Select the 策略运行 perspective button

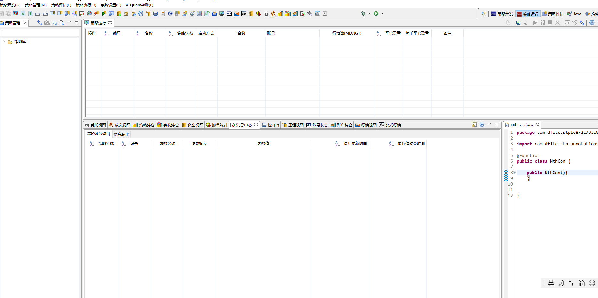point(528,14)
